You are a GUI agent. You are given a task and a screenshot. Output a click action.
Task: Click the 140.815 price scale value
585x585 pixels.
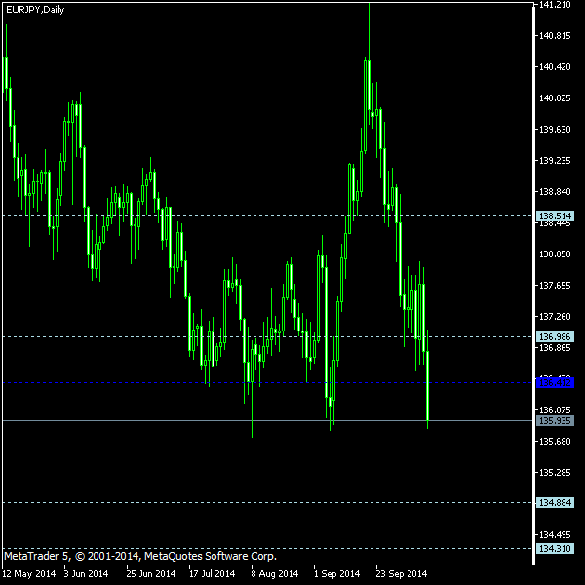pos(555,36)
